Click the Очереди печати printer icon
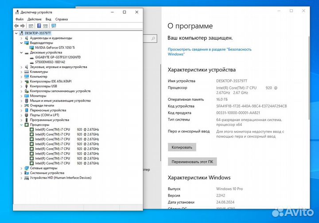This screenshot has height=223, width=319. click(x=27, y=106)
